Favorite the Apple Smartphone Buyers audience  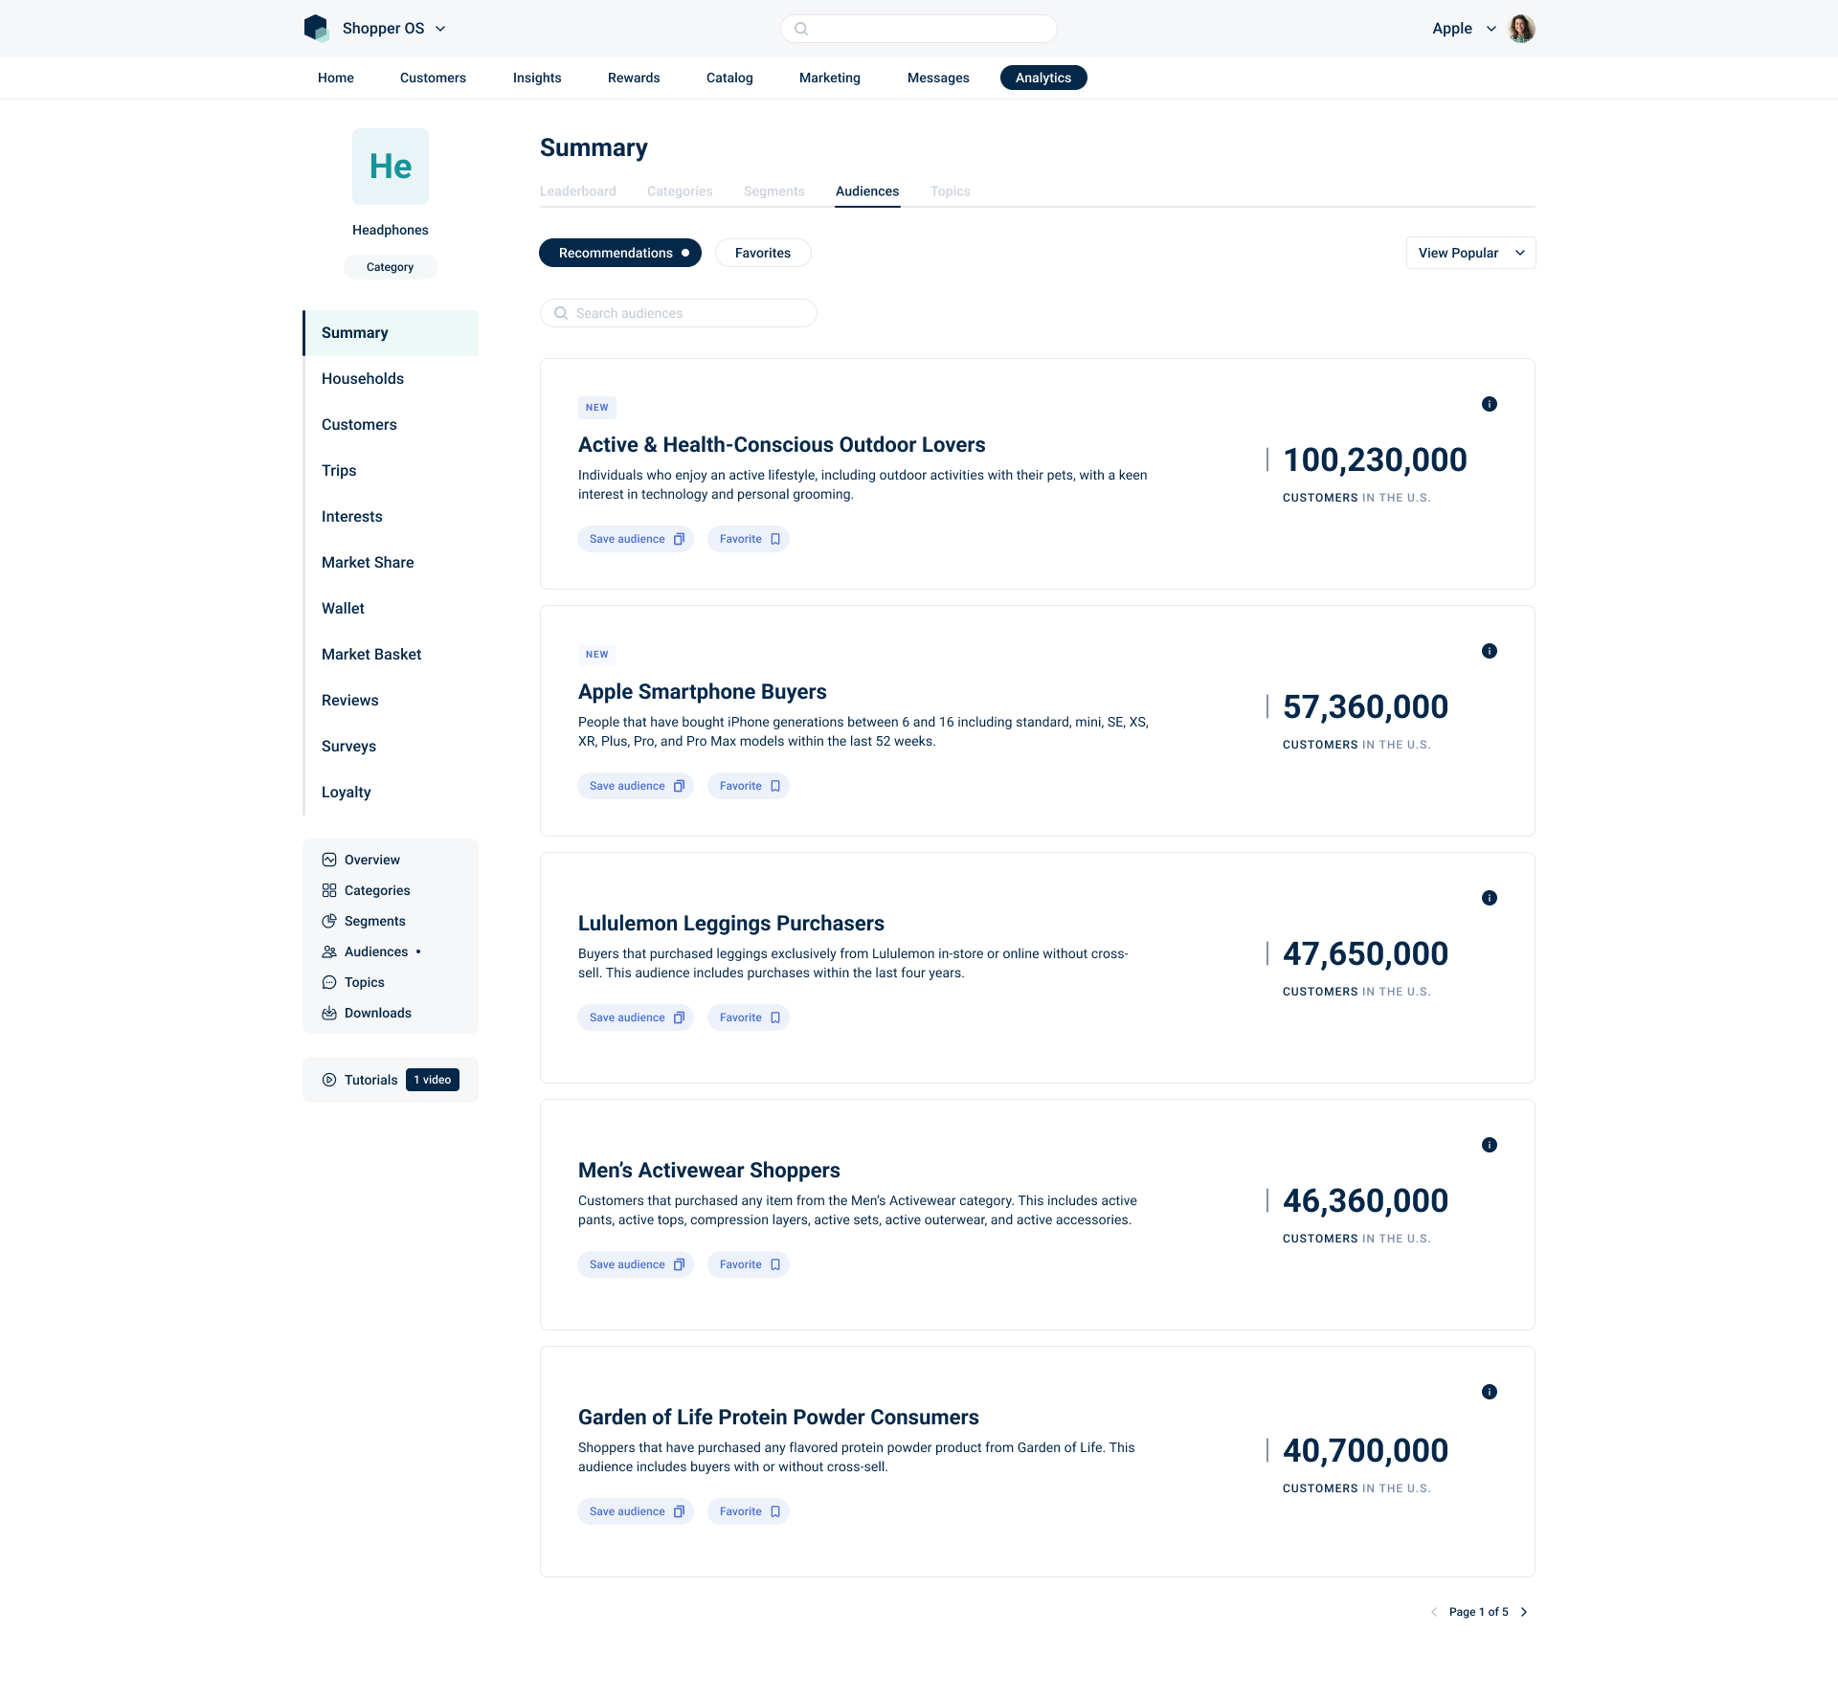749,786
